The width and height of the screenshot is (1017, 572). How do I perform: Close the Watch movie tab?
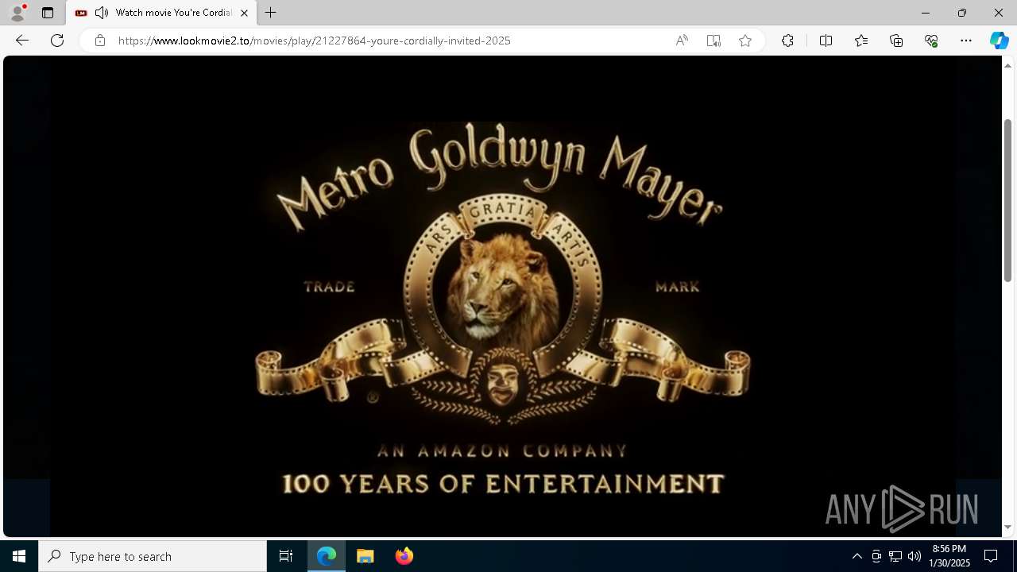tap(244, 13)
